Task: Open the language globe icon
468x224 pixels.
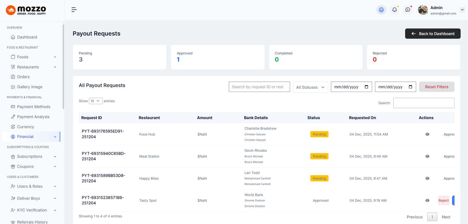Action: (x=381, y=10)
